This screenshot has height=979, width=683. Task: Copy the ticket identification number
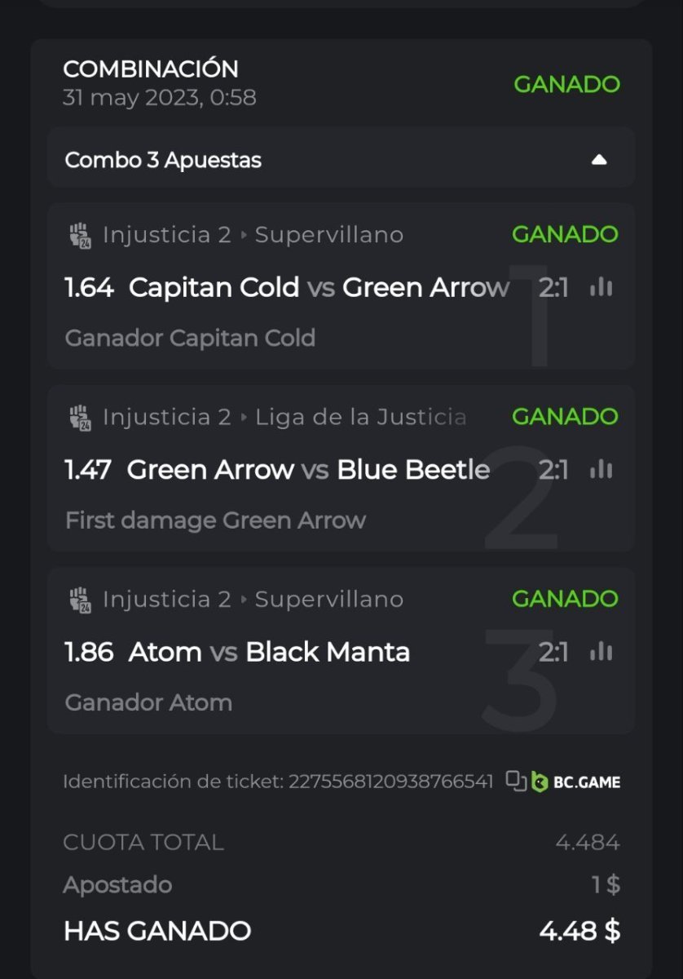pos(515,781)
